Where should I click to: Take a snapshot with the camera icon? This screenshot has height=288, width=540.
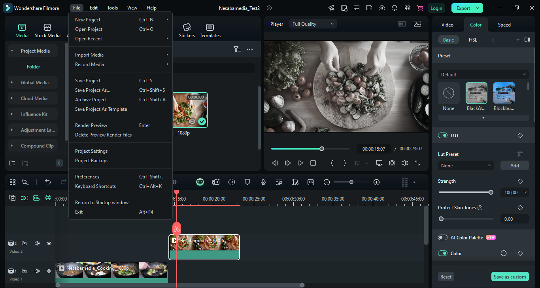tap(392, 163)
